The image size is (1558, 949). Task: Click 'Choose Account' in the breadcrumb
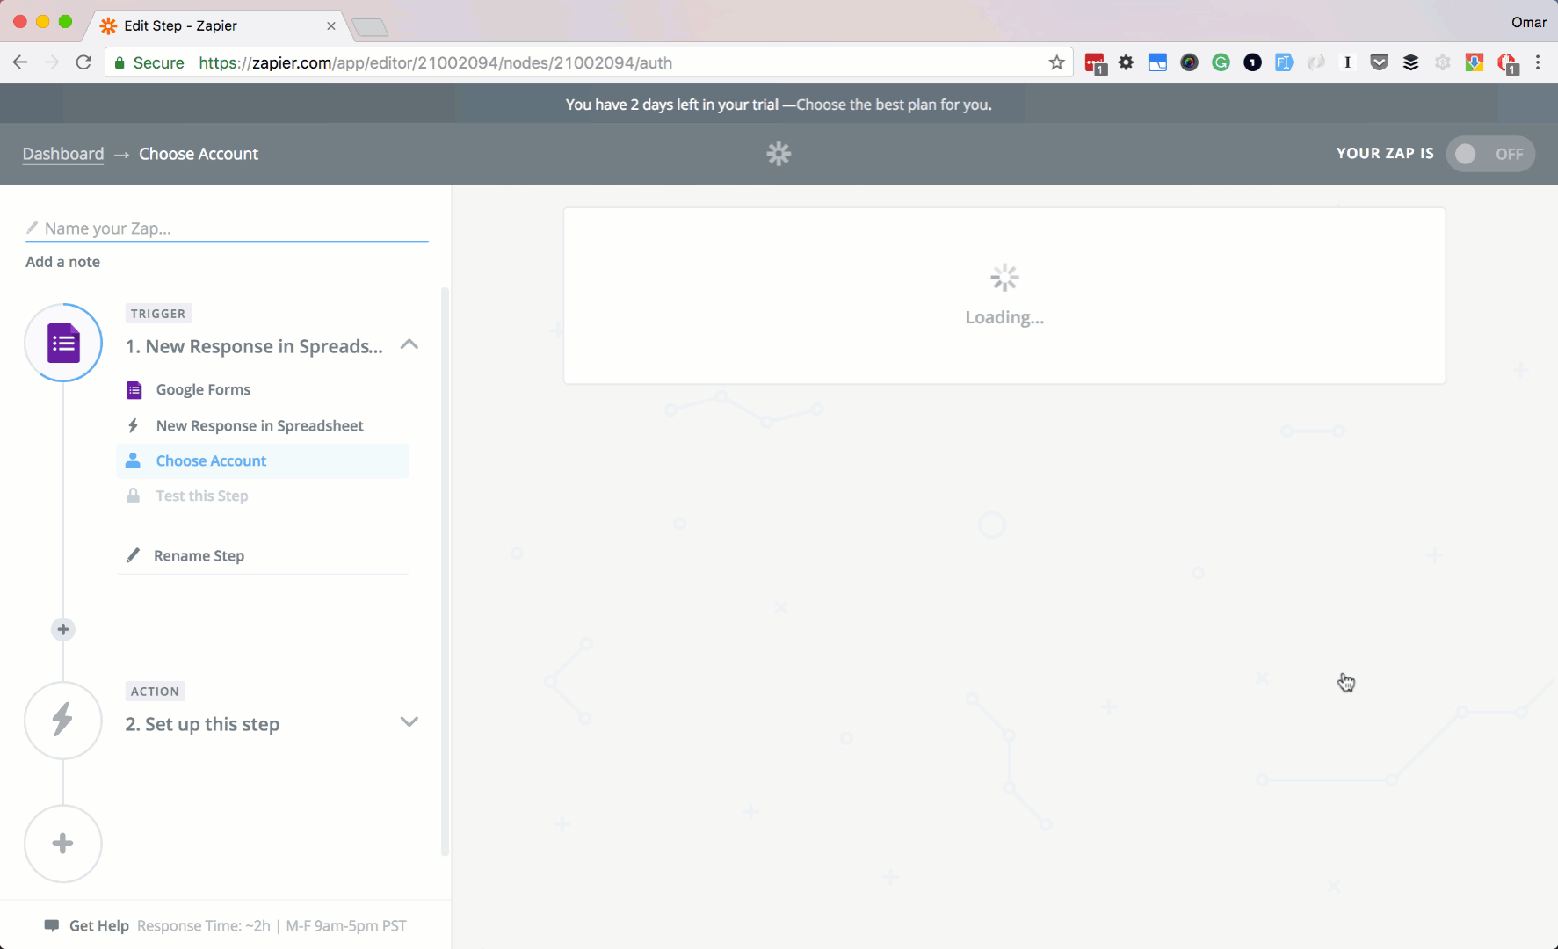(x=199, y=154)
